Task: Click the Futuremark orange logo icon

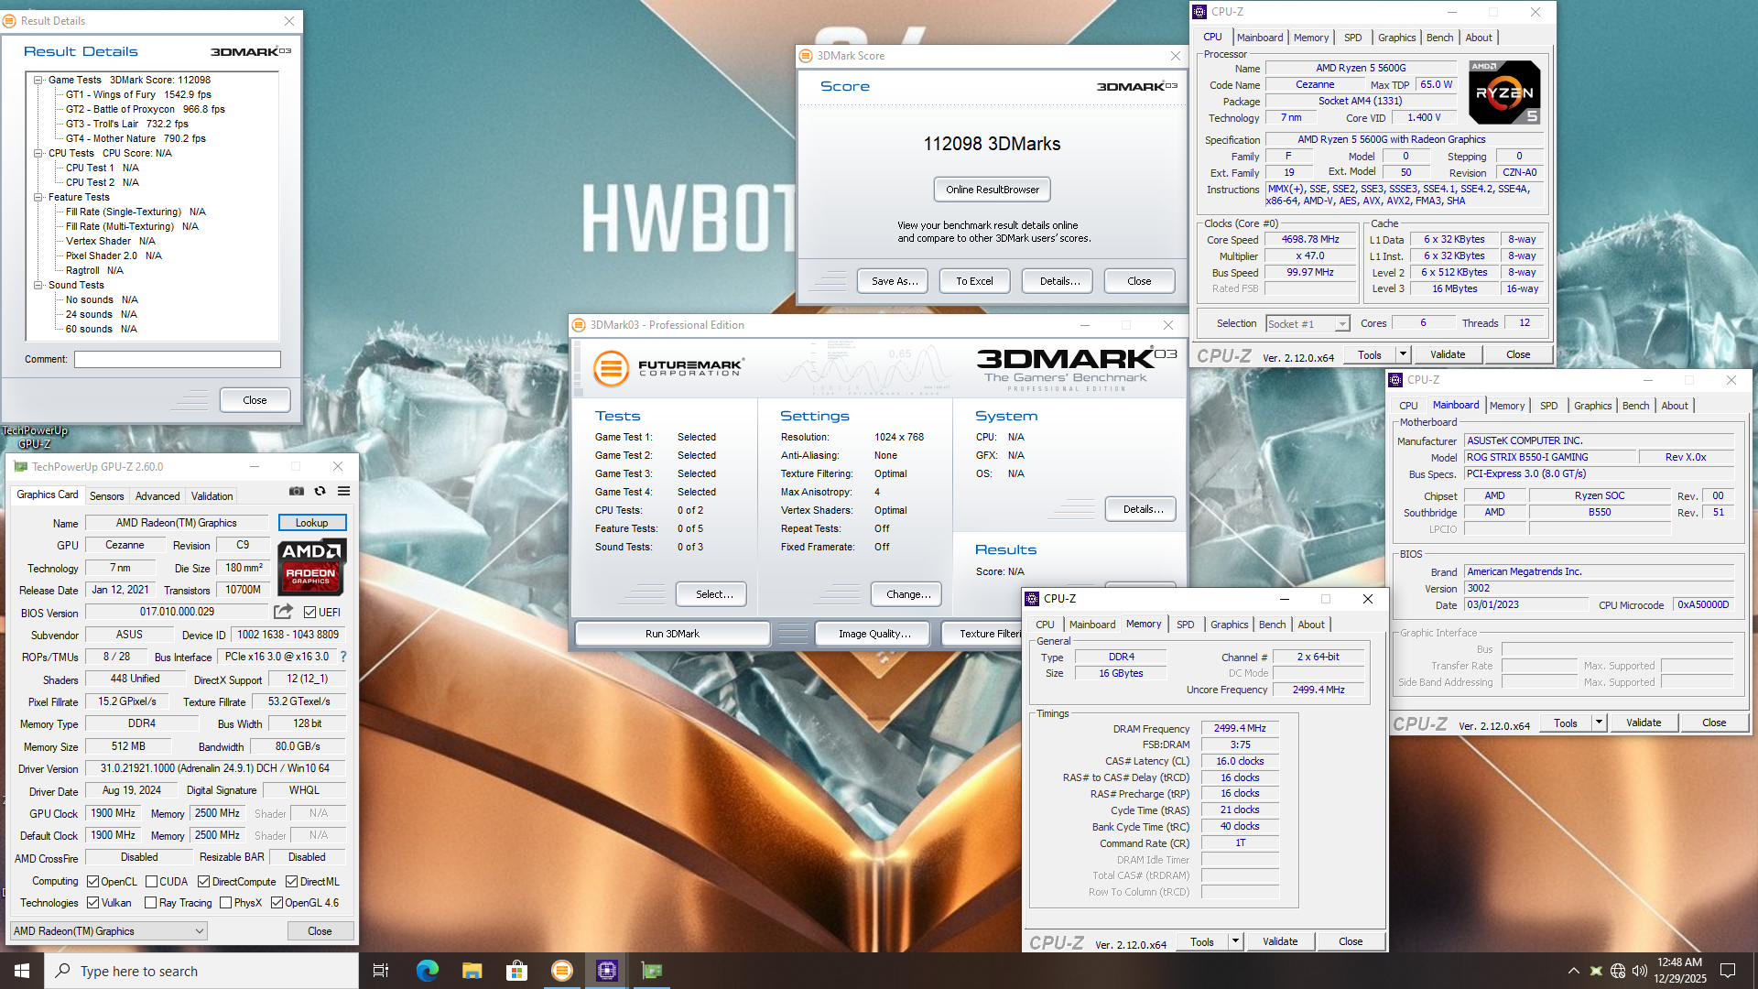Action: [612, 368]
